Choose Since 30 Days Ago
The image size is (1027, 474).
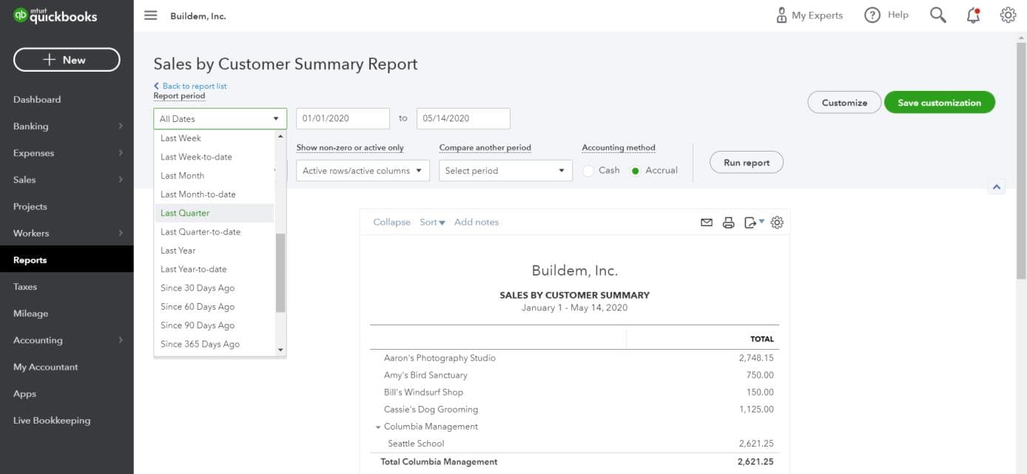pyautogui.click(x=214, y=288)
